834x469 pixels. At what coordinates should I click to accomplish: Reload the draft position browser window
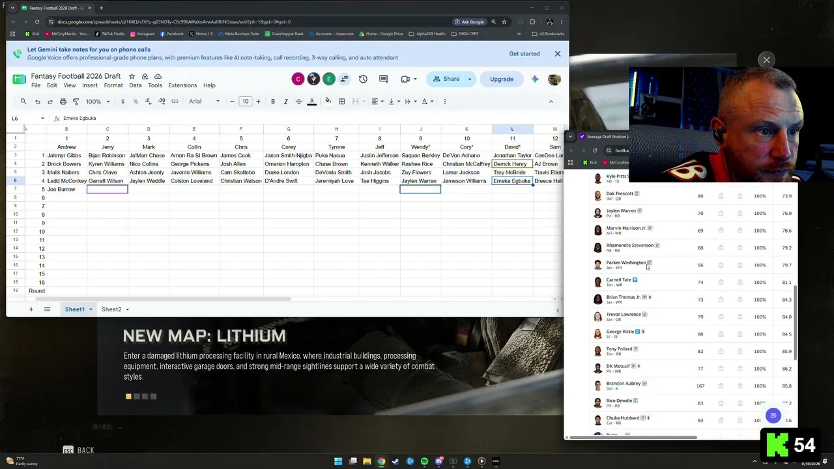click(594, 150)
